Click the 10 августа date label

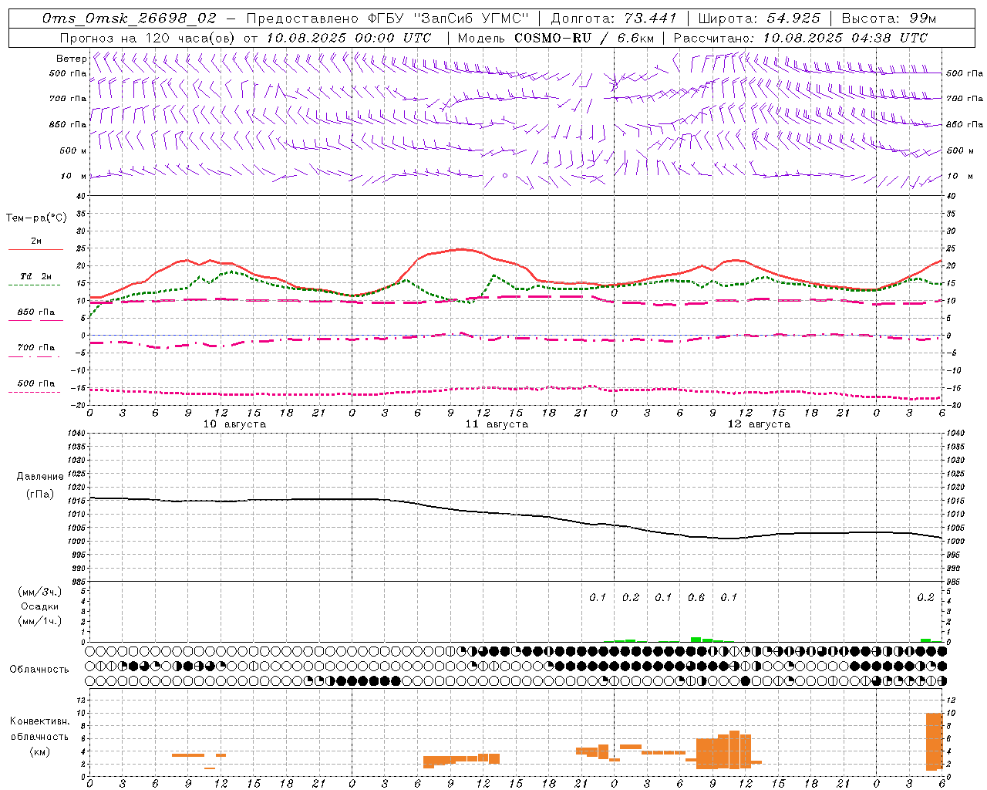pyautogui.click(x=234, y=424)
